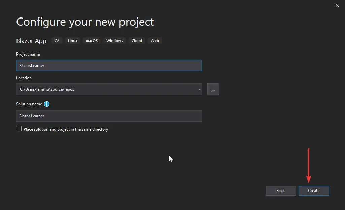The image size is (345, 210).
Task: Click the Solution name text field
Action: 109,116
